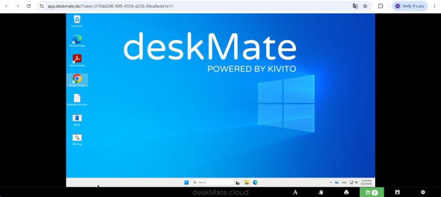This screenshot has height=197, width=441.
Task: Select the MK_Ping desktop icon
Action: pyautogui.click(x=77, y=139)
